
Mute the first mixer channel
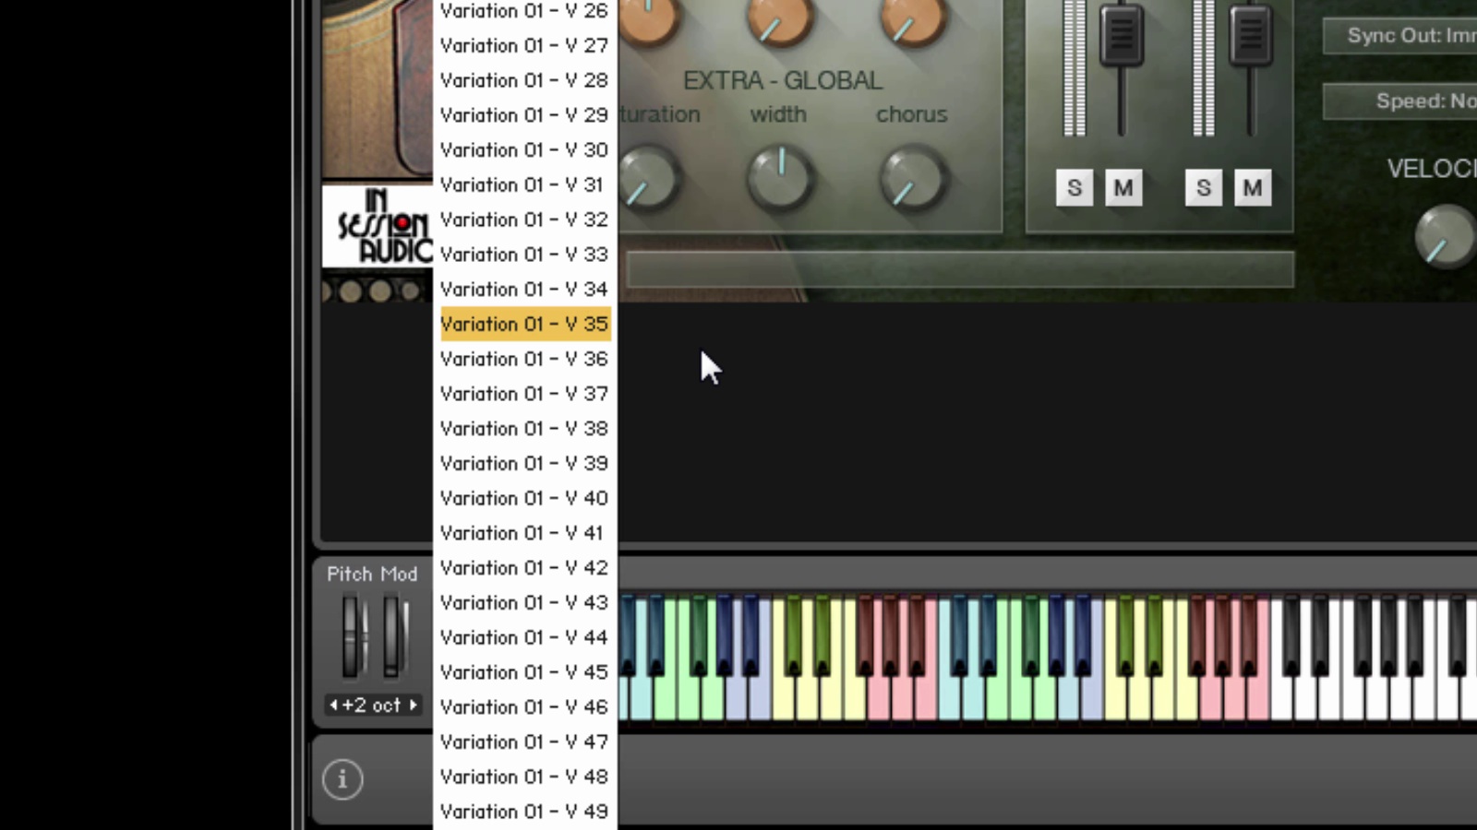tap(1123, 188)
